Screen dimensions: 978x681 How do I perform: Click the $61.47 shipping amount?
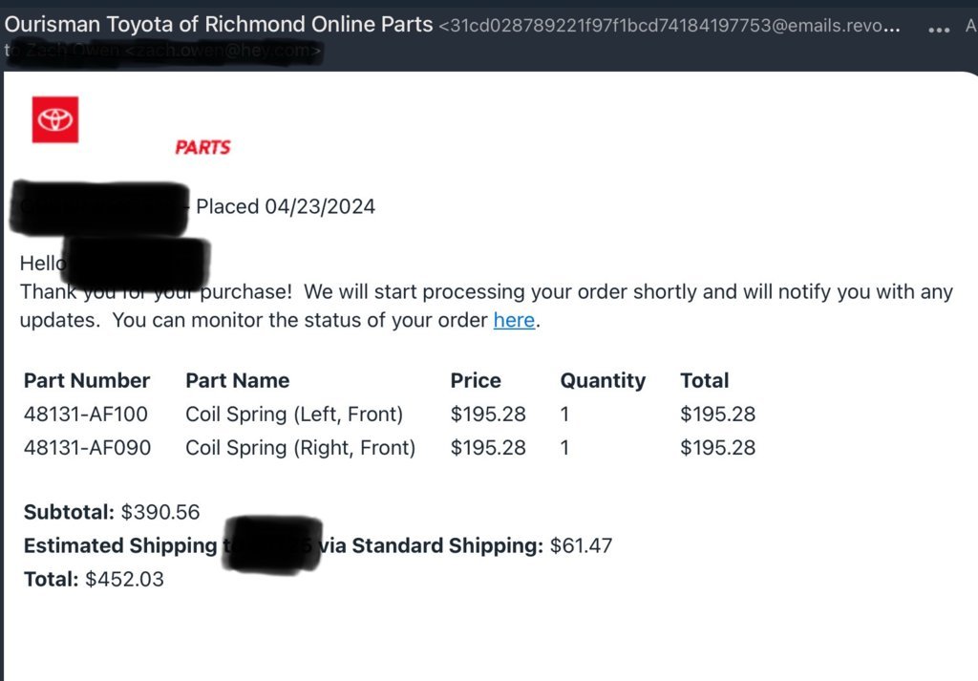coord(582,545)
